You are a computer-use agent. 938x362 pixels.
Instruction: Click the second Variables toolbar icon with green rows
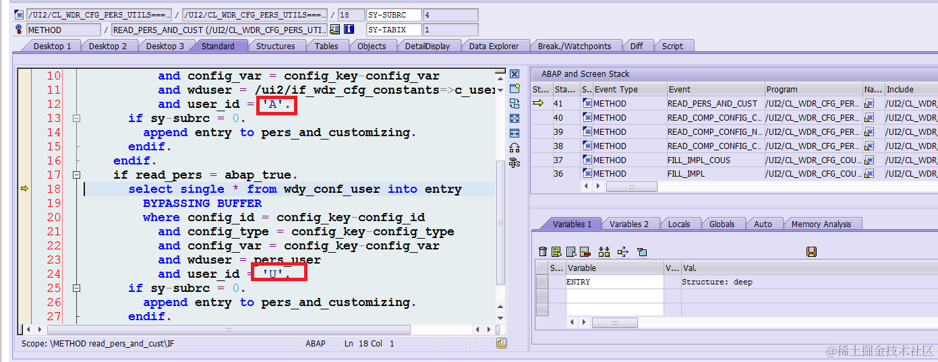(556, 251)
